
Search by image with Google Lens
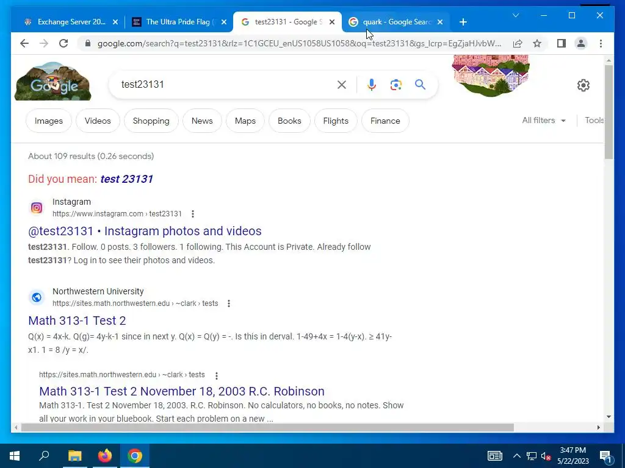(396, 84)
